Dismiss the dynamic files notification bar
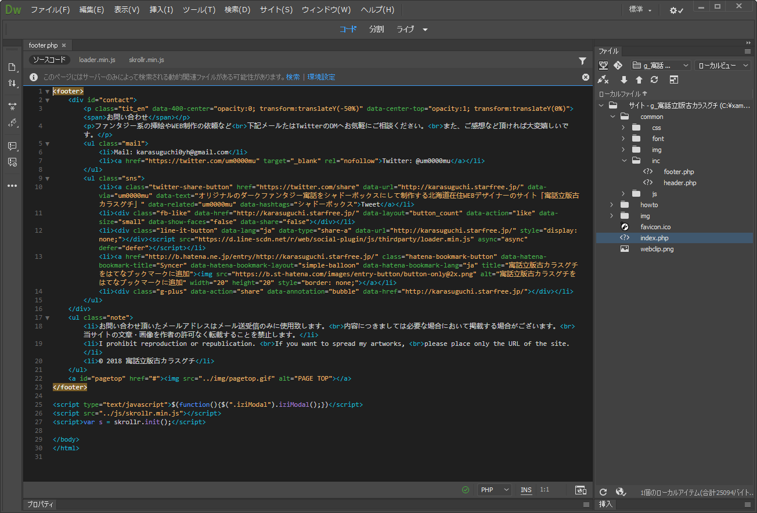The height and width of the screenshot is (513, 757). coord(586,77)
